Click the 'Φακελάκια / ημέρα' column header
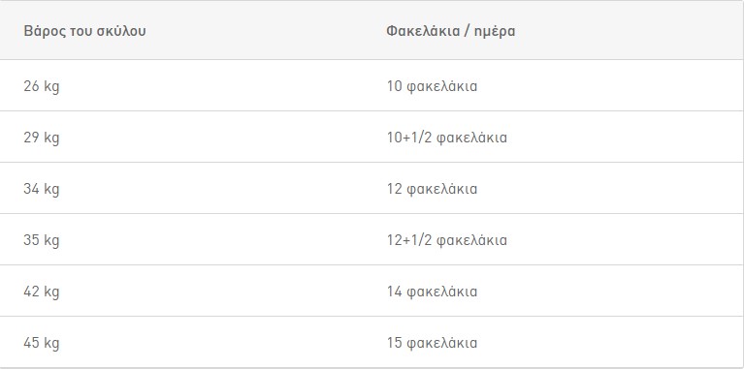The image size is (744, 369). [x=451, y=31]
